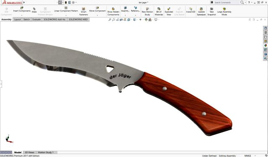268x157 pixels.
Task: Click the Select cursor tool
Action: point(60,3)
